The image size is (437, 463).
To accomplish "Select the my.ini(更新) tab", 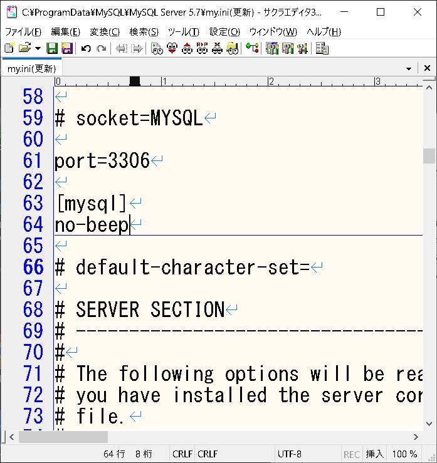I will tap(31, 68).
